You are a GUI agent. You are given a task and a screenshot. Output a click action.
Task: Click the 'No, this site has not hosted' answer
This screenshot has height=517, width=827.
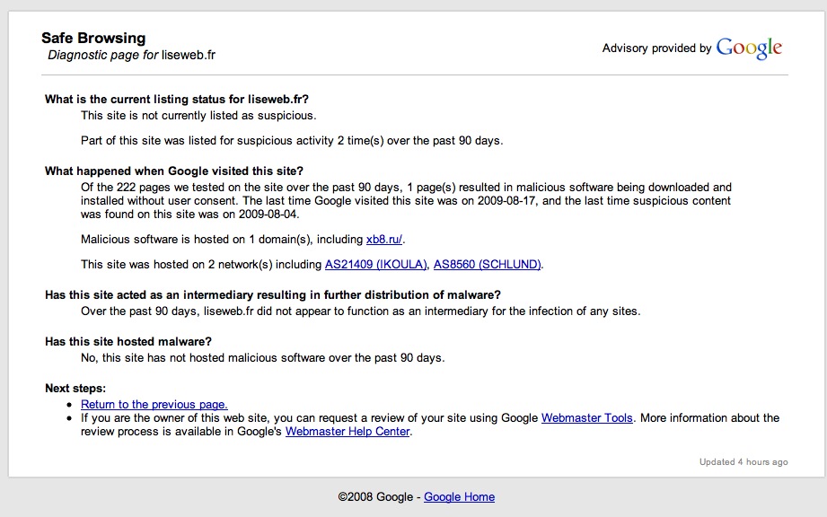click(x=262, y=357)
